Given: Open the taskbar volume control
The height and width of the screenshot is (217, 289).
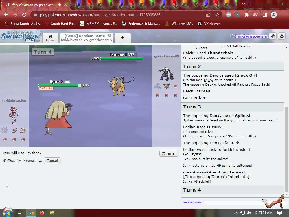Looking at the screenshot, I should coord(249,213).
